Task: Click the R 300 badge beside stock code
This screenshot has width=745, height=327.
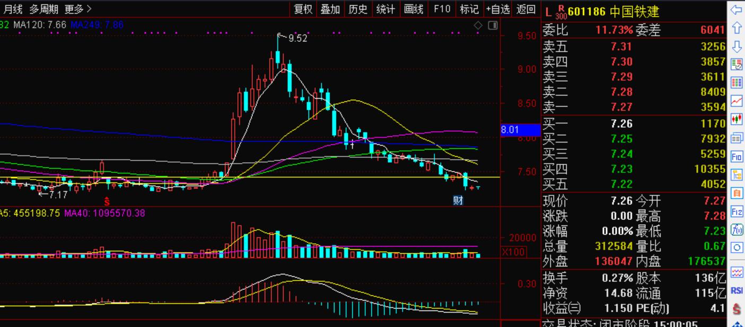Action: pos(561,12)
